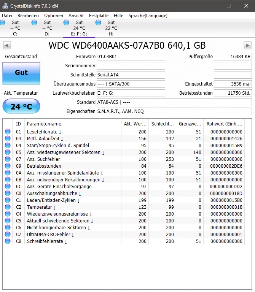The height and width of the screenshot is (292, 255).
Task: Click the Betriebsstunden field 11750 Std.
Action: (x=233, y=93)
